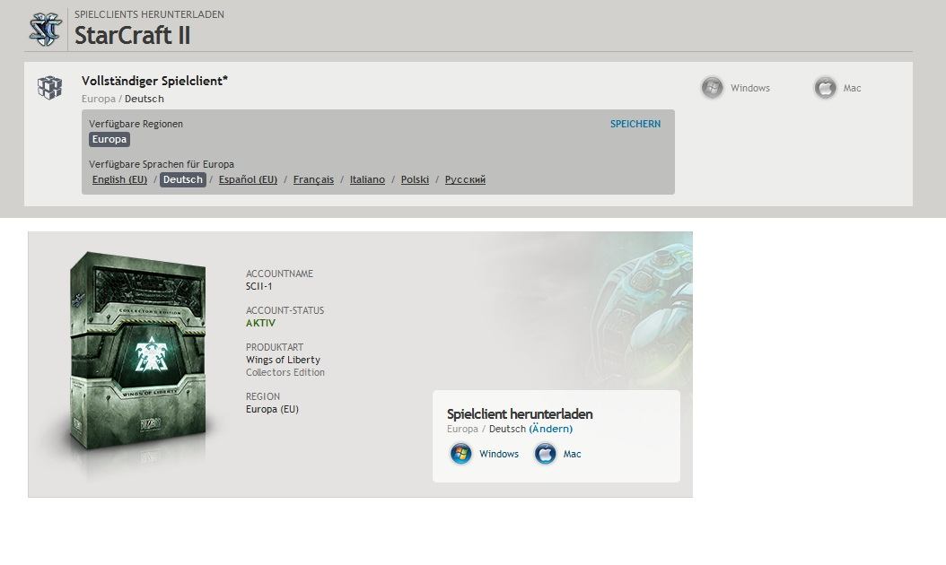Click the greyed Mac icon in top panel
Viewport: 946px width, 565px height.
(x=826, y=87)
